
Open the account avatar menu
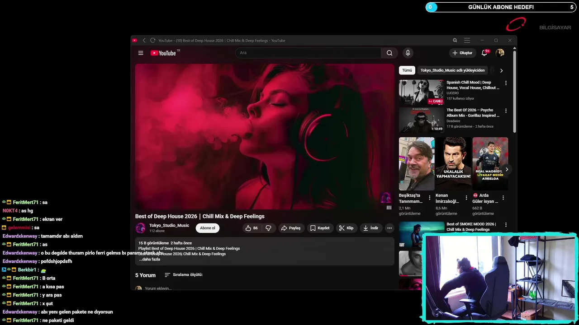(500, 53)
